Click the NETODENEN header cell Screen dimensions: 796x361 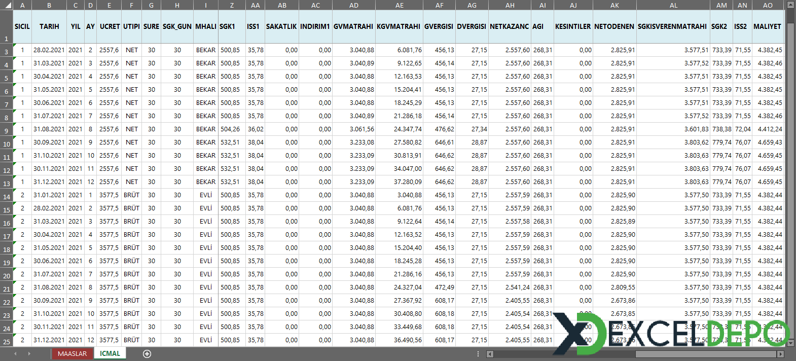tap(614, 26)
